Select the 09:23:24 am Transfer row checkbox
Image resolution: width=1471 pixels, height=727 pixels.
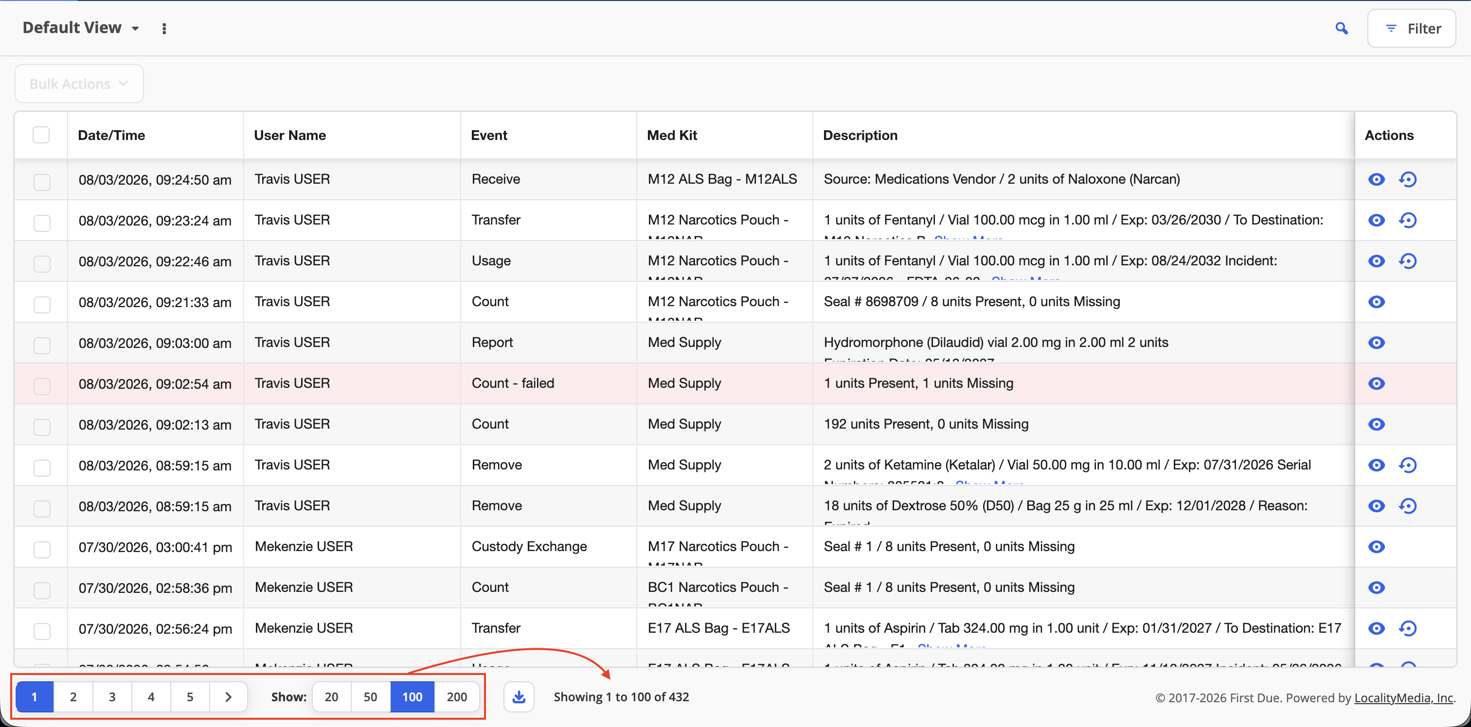tap(42, 223)
